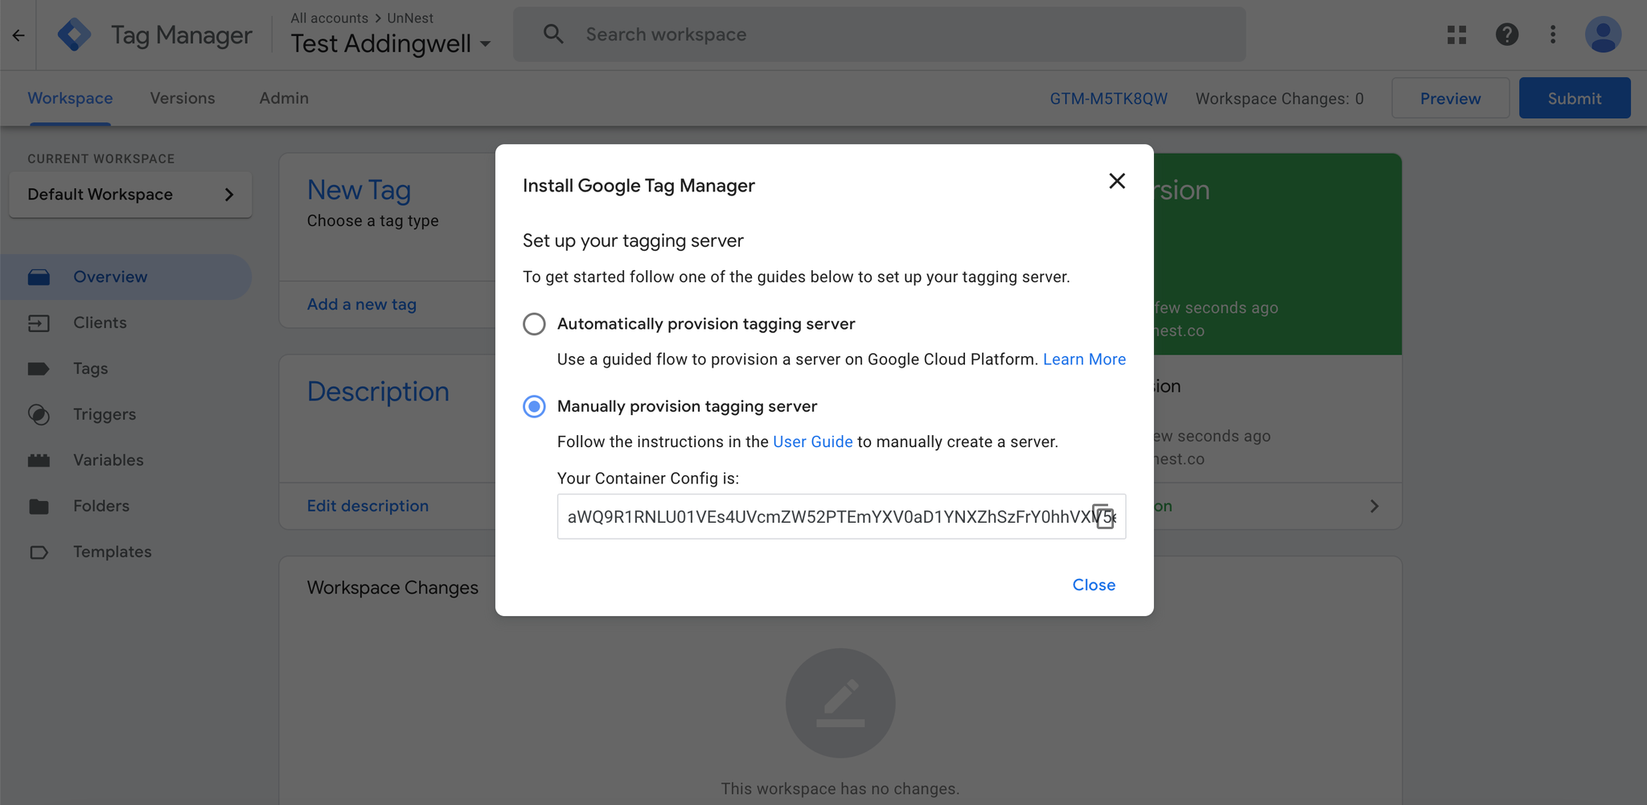Click the Tags sidebar icon
The image size is (1647, 805).
(39, 369)
